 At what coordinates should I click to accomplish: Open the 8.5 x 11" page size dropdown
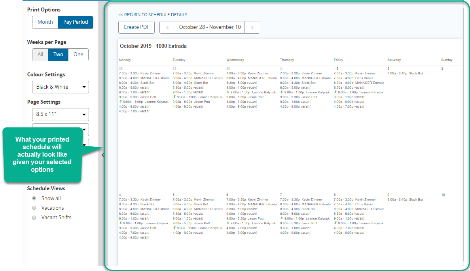tap(61, 114)
